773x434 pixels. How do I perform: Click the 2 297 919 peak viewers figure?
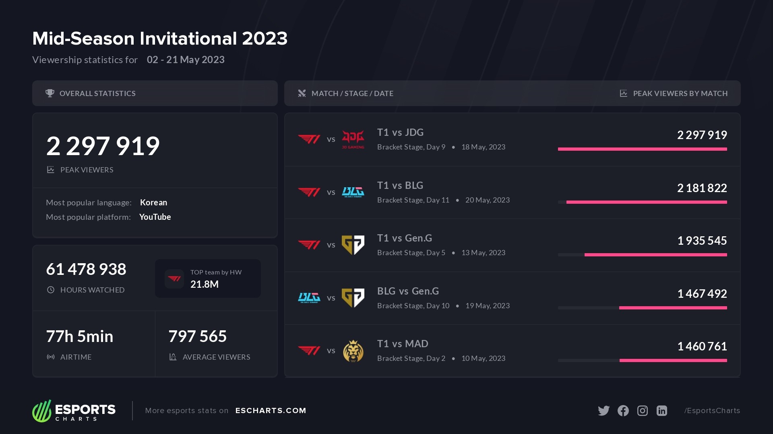(103, 146)
